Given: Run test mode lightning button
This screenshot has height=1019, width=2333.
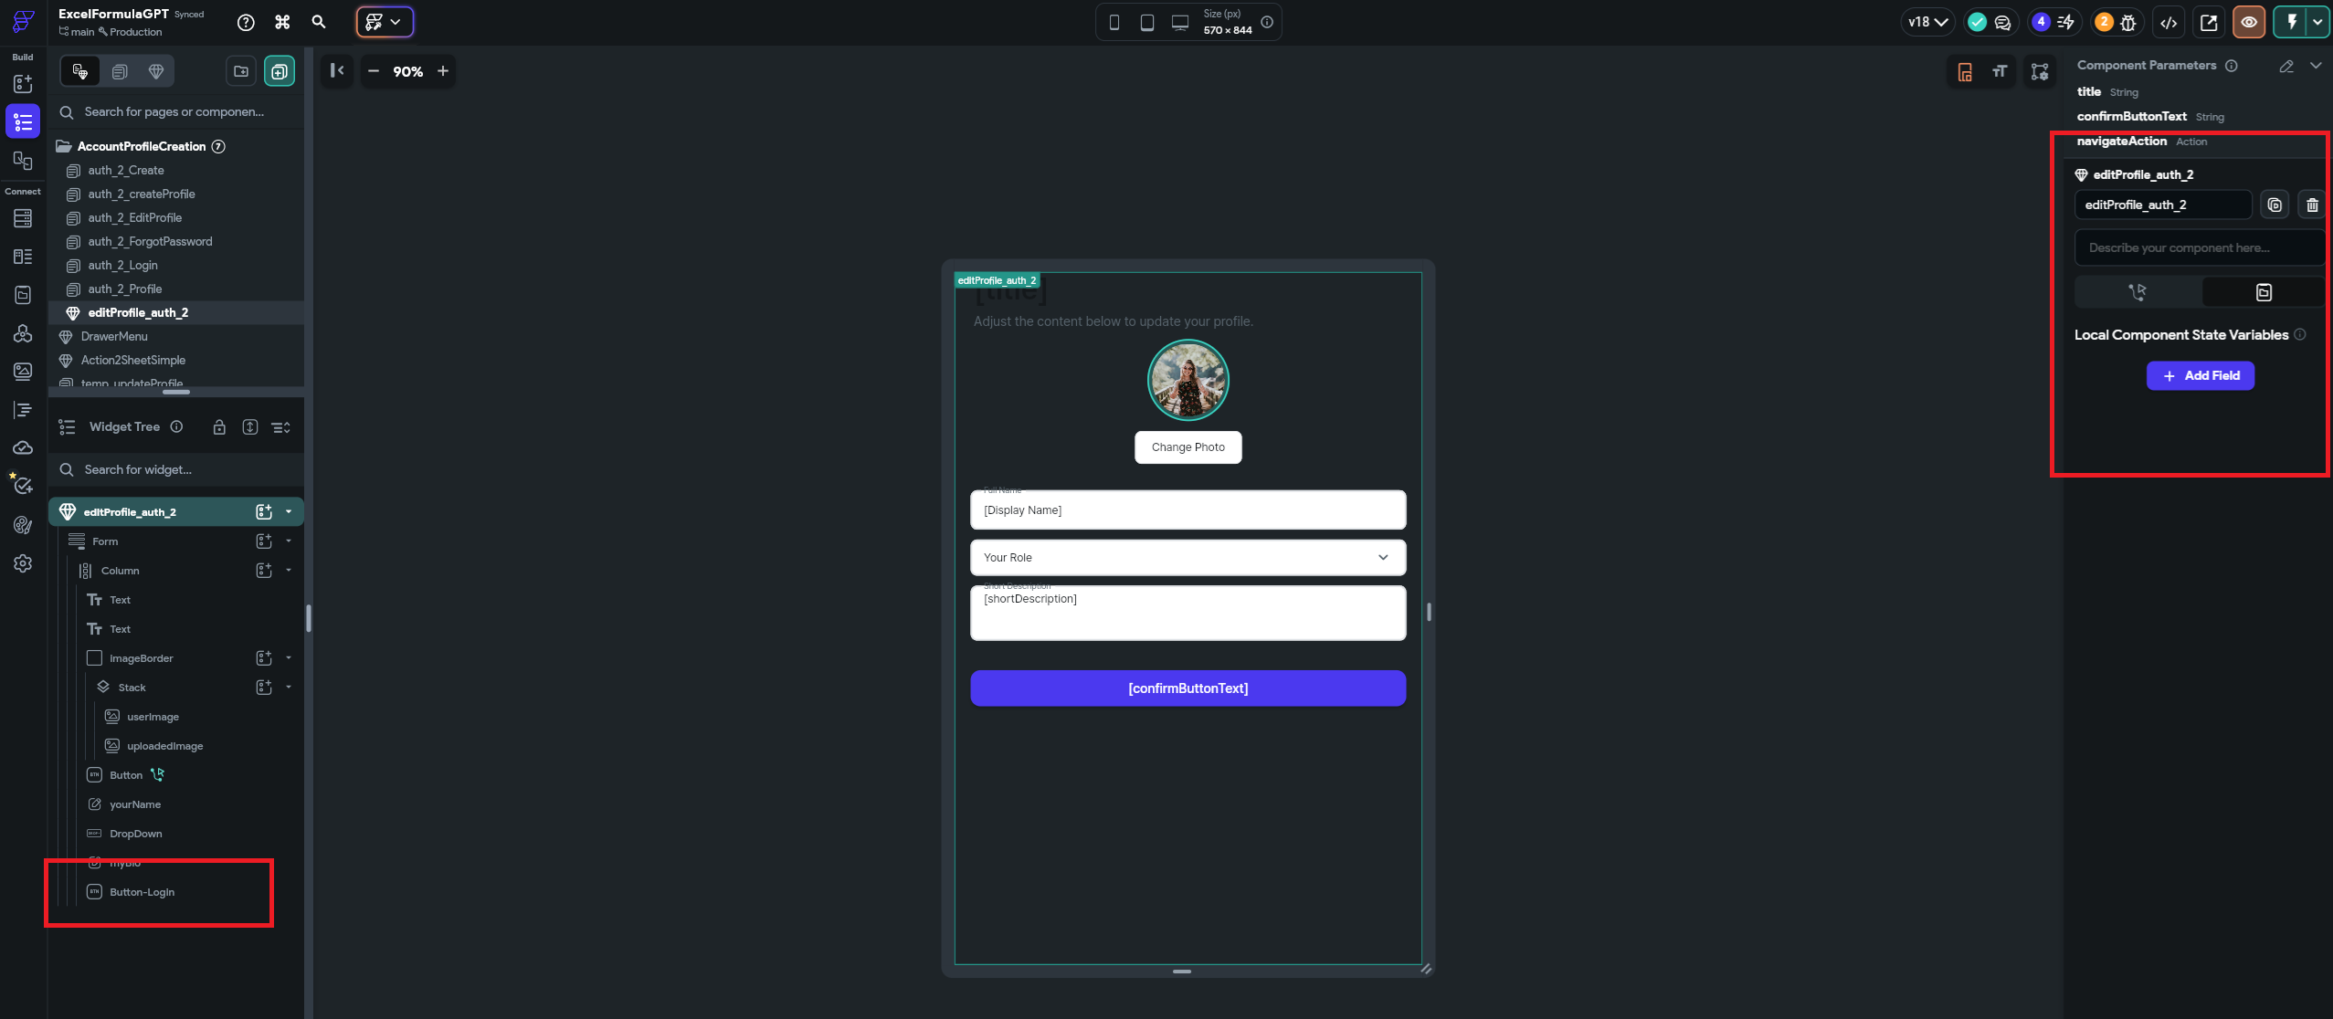Looking at the screenshot, I should pos(2291,22).
